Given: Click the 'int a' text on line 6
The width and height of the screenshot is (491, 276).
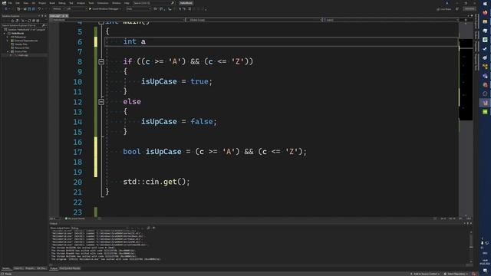Looking at the screenshot, I should click(134, 41).
